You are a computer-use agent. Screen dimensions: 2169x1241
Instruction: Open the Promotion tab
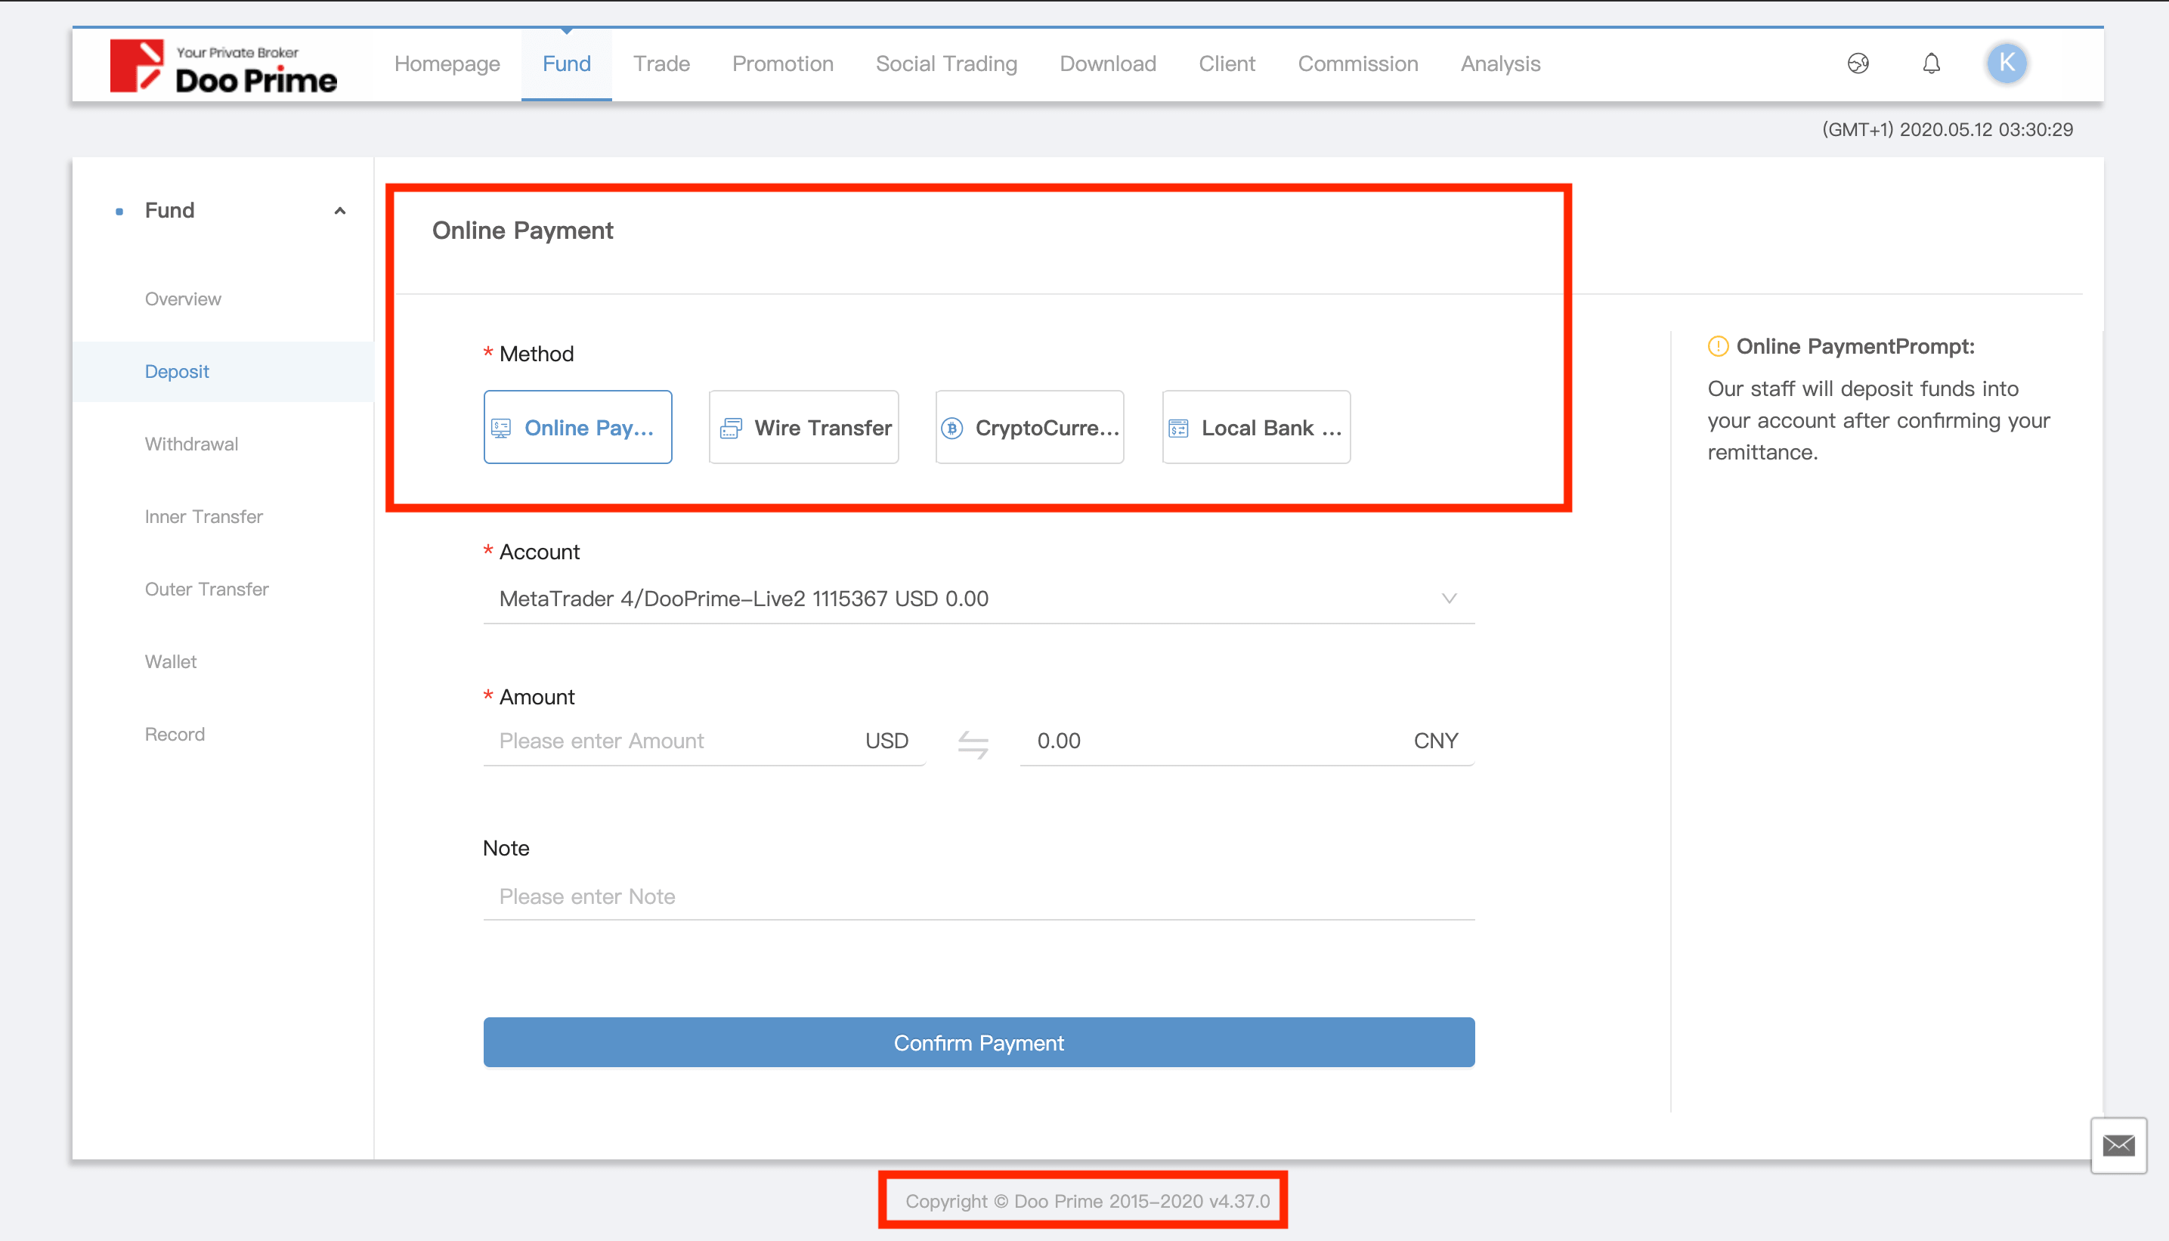(x=782, y=64)
